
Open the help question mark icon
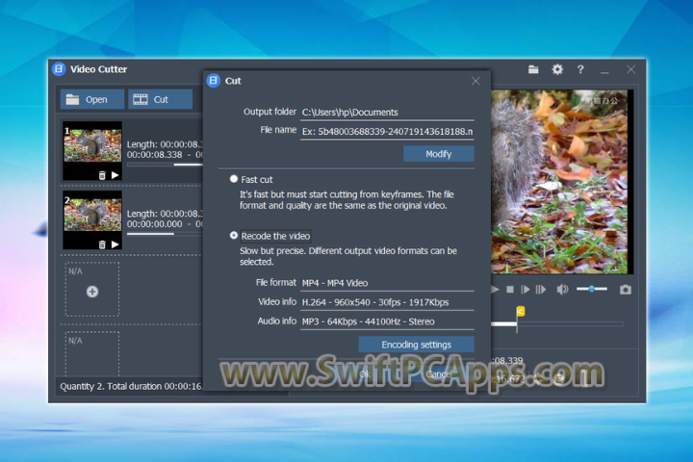[580, 69]
